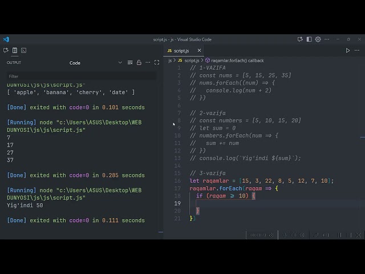Click line number 16 in the gutter

coord(177,181)
